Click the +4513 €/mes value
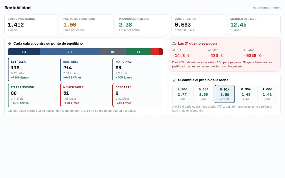The height and width of the screenshot is (178, 285). 20,103
